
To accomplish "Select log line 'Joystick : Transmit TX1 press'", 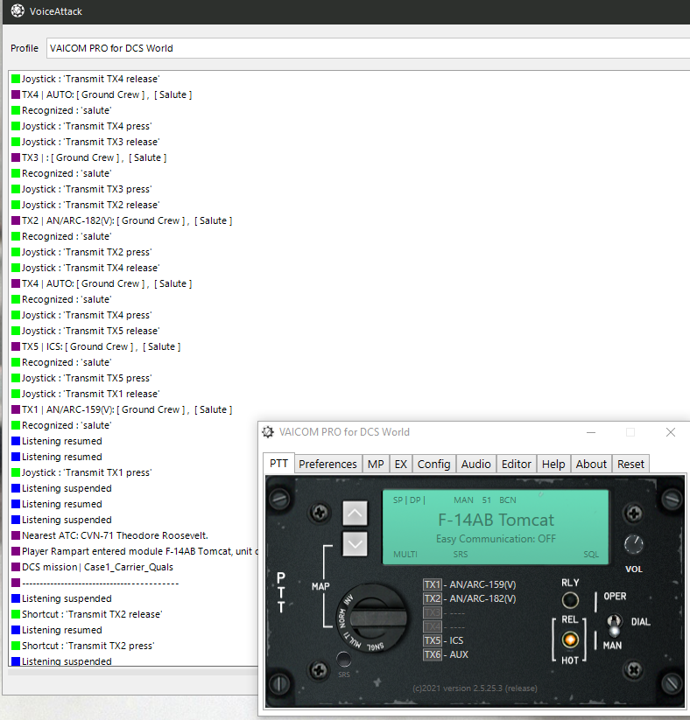I will (81, 472).
